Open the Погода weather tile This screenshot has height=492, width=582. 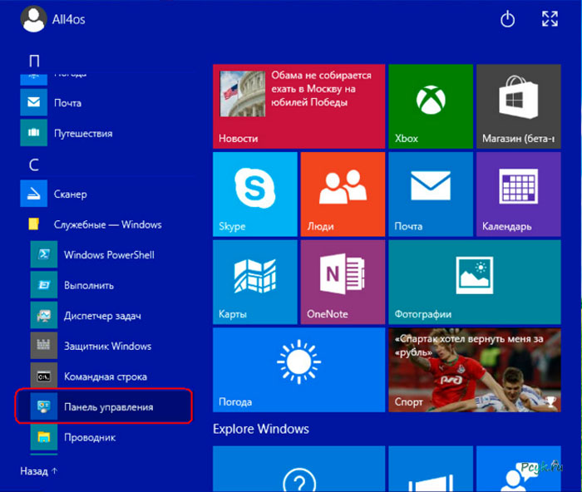(x=298, y=370)
